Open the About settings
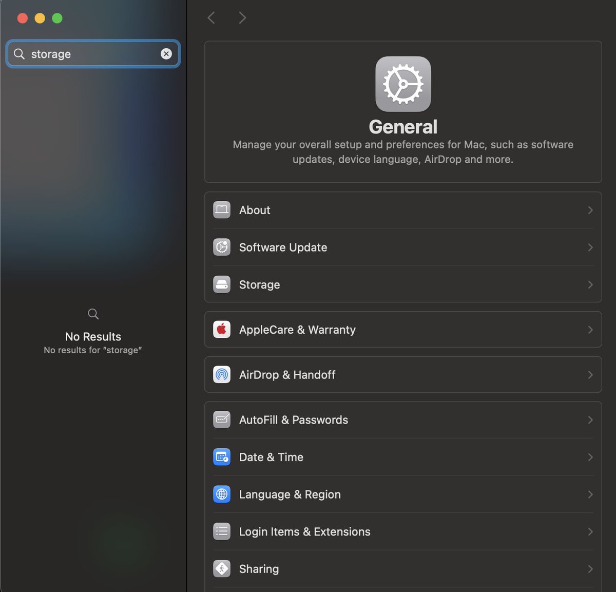Screen dimensions: 616x592 [x=403, y=210]
